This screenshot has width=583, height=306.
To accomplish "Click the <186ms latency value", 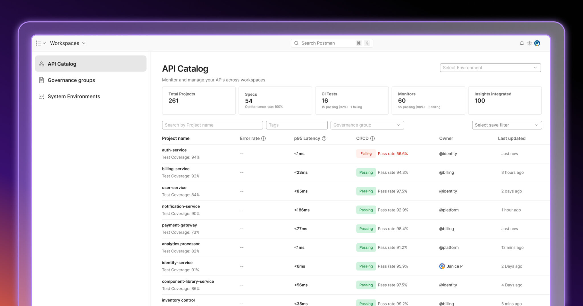I will (x=302, y=210).
